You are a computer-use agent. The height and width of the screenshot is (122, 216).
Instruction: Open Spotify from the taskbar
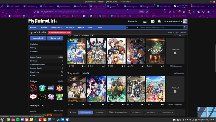18,120
